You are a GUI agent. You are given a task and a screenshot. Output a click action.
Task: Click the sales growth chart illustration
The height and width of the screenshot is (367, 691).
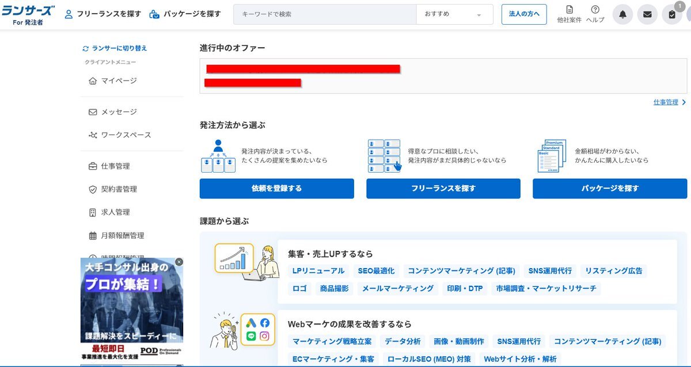pyautogui.click(x=246, y=262)
